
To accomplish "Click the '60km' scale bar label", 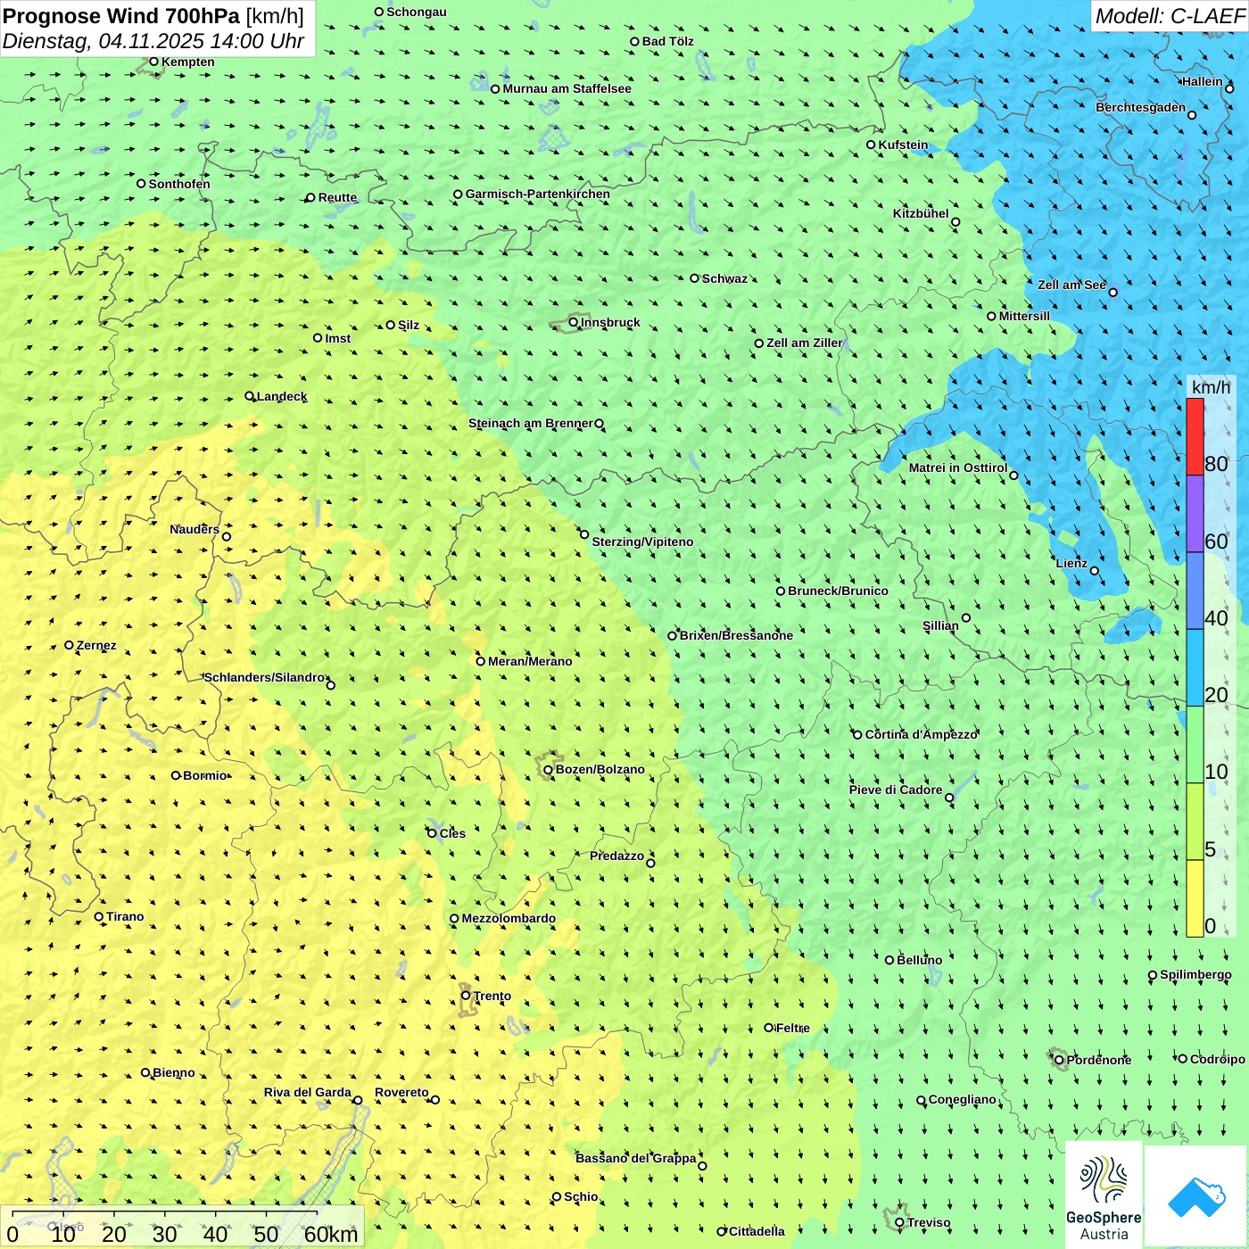I will (330, 1234).
